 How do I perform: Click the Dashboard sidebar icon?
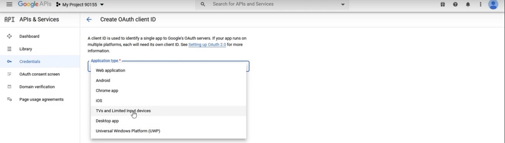[9, 36]
